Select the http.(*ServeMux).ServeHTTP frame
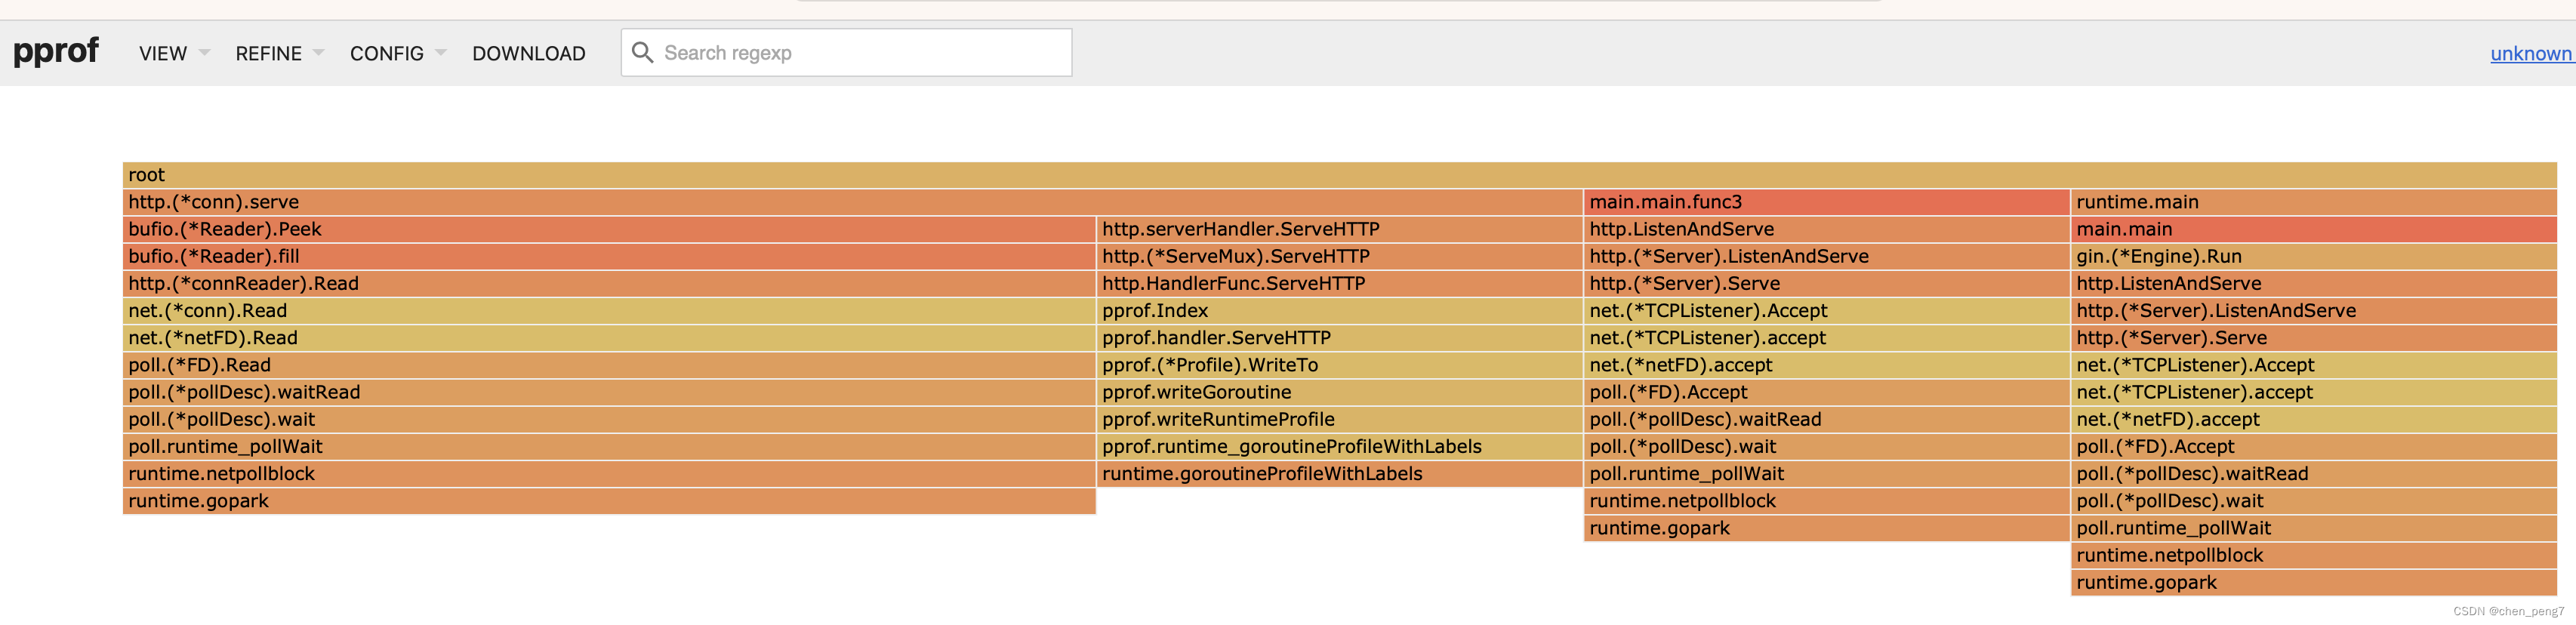Image resolution: width=2576 pixels, height=625 pixels. tap(1340, 256)
